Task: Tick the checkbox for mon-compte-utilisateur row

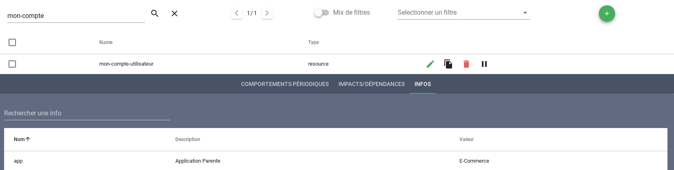Action: point(12,64)
